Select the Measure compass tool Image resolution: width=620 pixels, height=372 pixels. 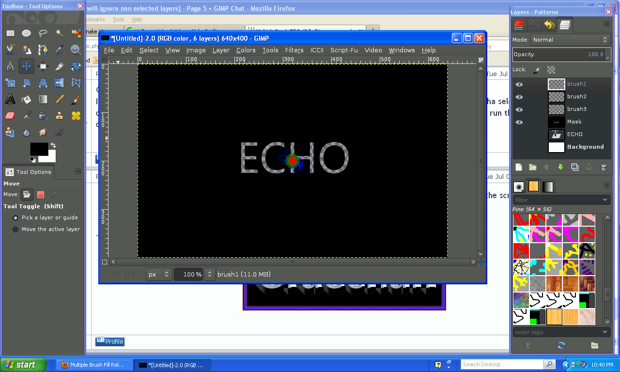(10, 66)
